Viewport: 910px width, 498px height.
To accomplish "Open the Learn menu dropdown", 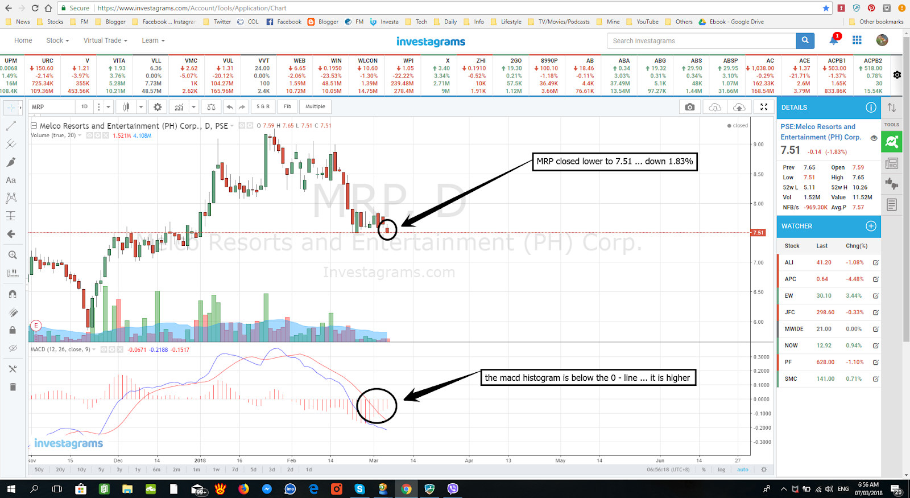I will (153, 40).
